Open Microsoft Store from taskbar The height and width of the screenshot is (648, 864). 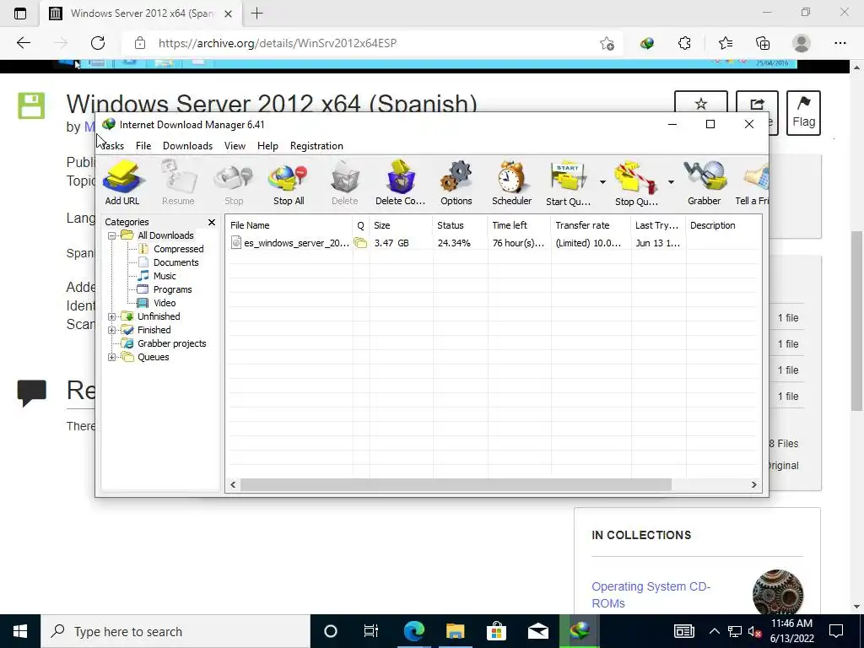click(496, 631)
